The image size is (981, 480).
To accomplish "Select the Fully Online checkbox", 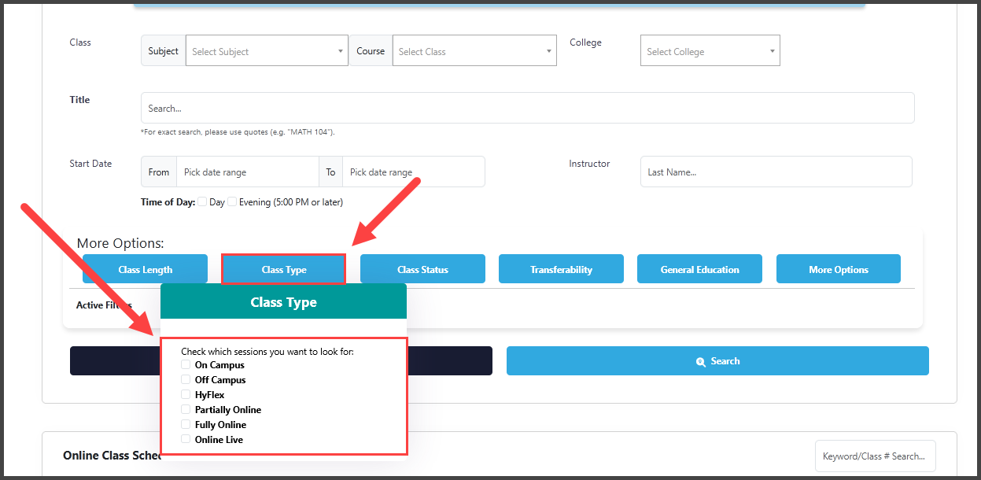I will click(186, 424).
